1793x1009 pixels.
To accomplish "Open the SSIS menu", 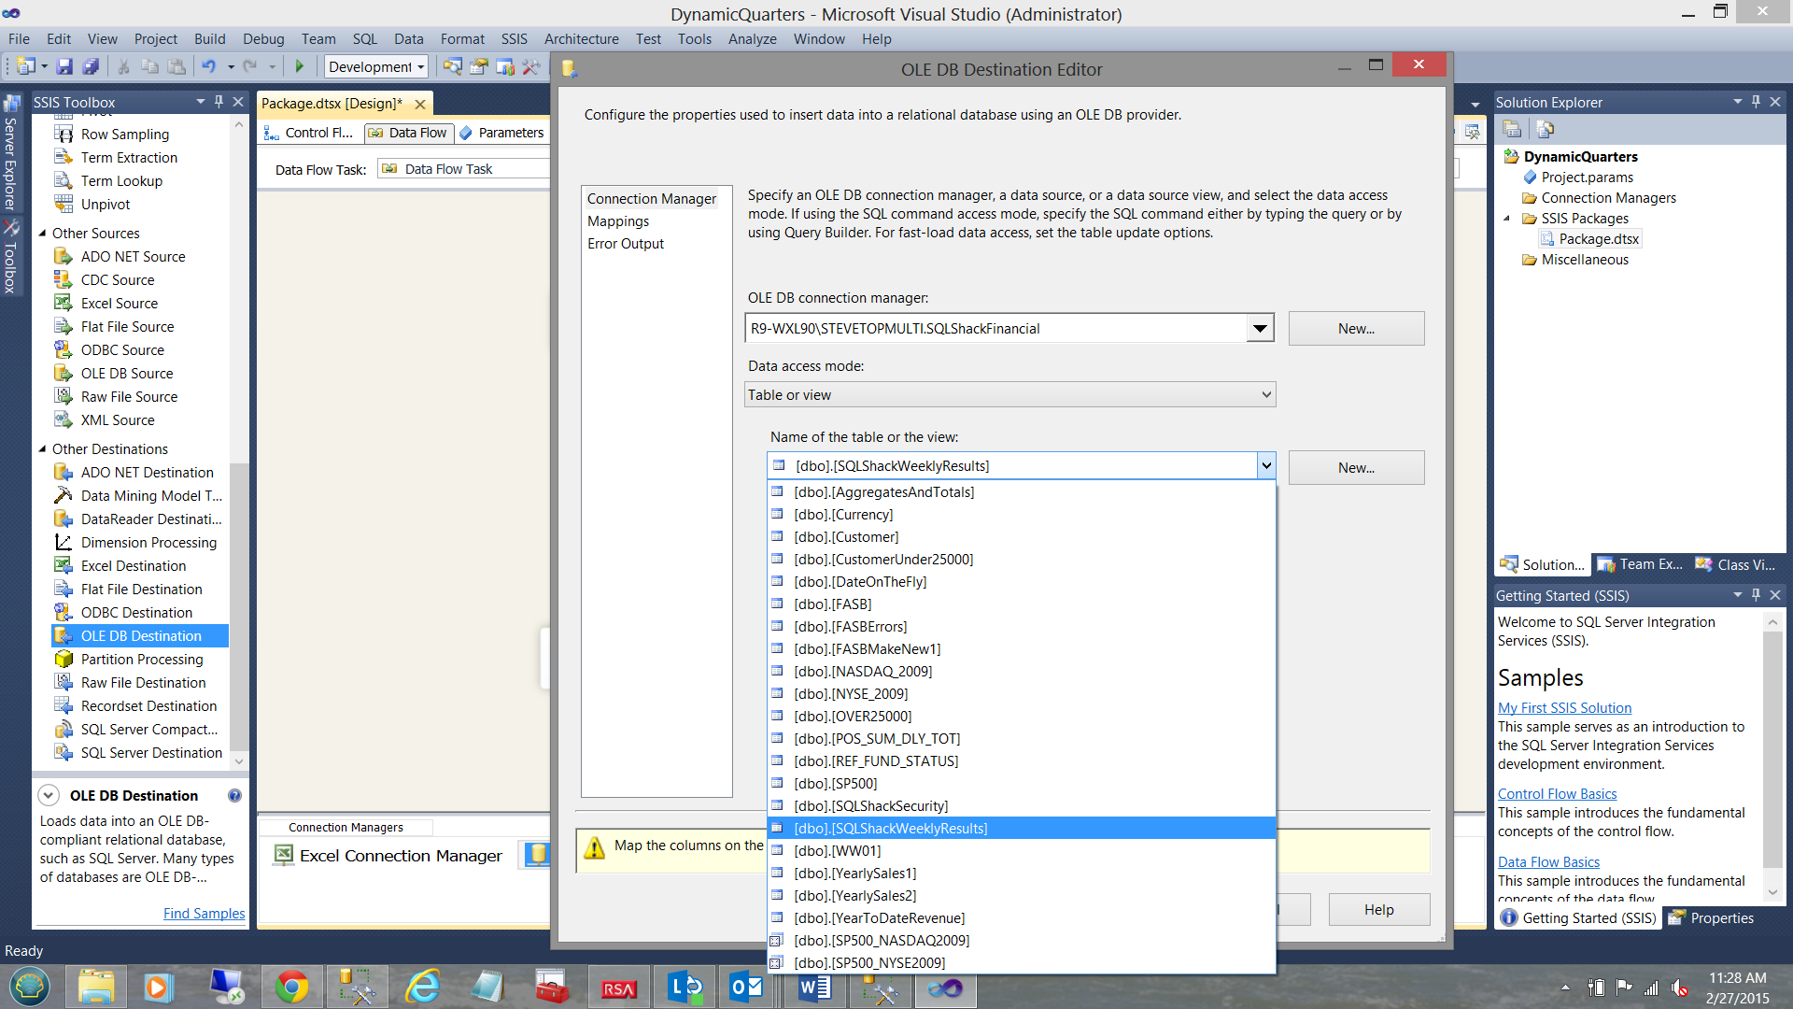I will pos(514,39).
